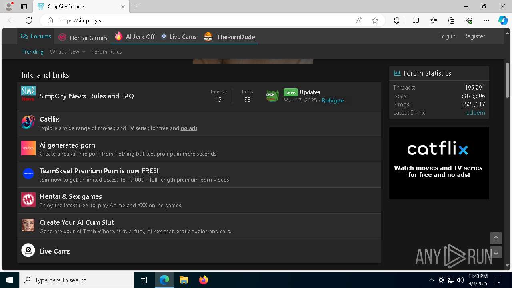
Task: Open the Favorites list icon
Action: tap(434, 20)
